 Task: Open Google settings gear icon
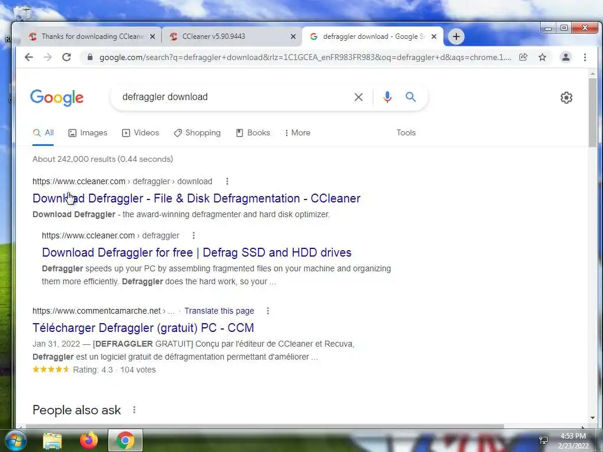point(566,98)
